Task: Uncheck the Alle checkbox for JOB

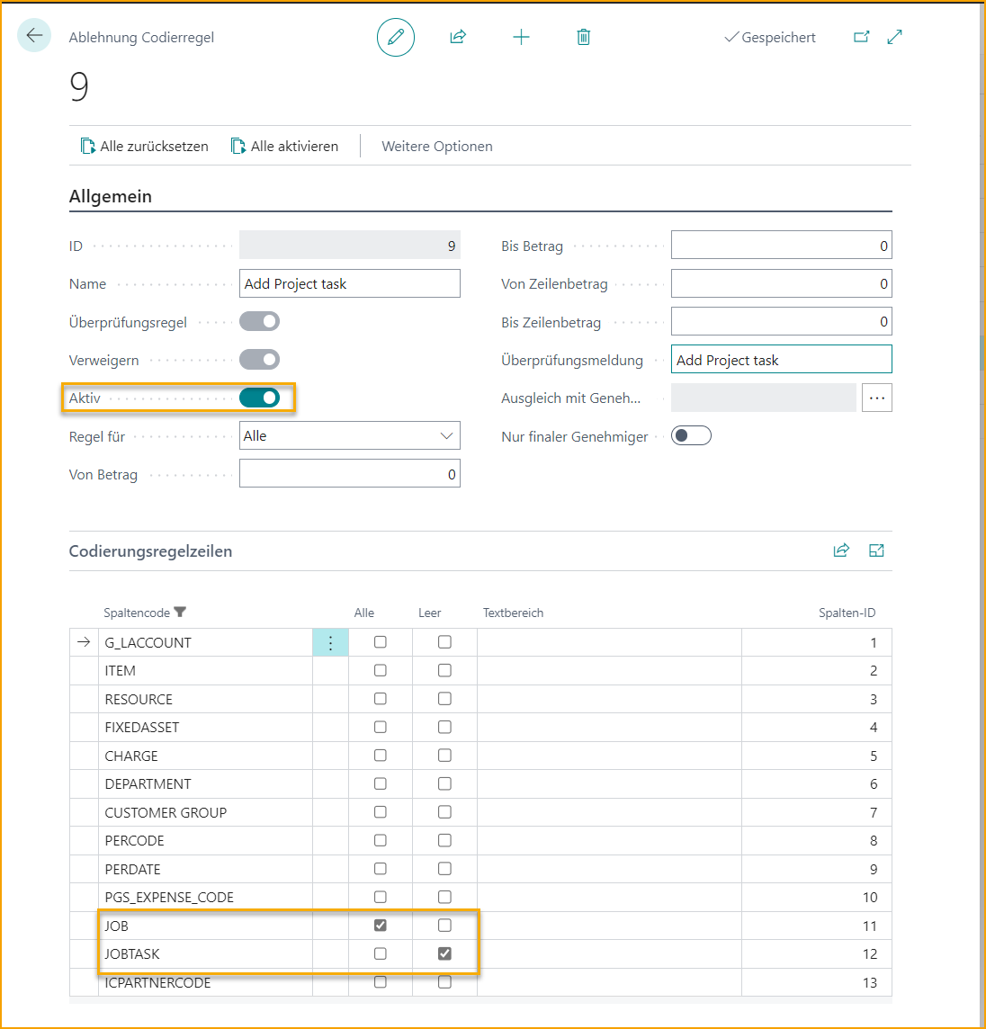Action: 381,926
